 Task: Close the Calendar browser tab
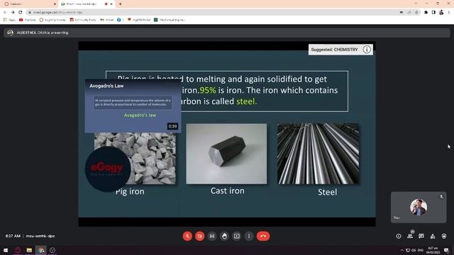(55, 4)
